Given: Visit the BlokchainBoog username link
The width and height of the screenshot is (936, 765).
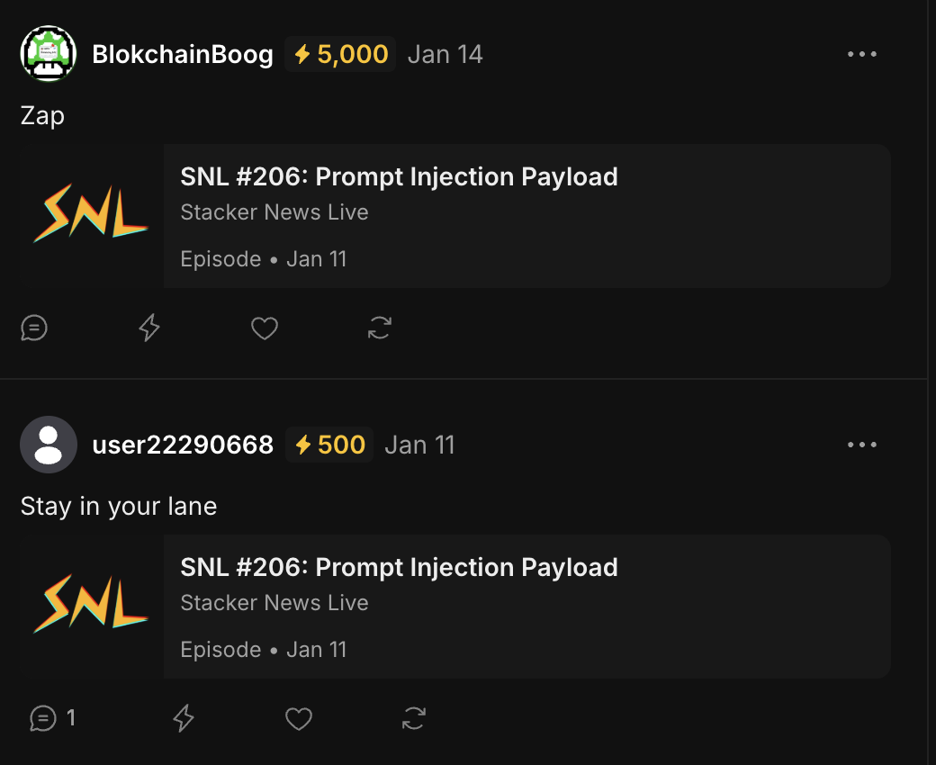Looking at the screenshot, I should point(183,55).
